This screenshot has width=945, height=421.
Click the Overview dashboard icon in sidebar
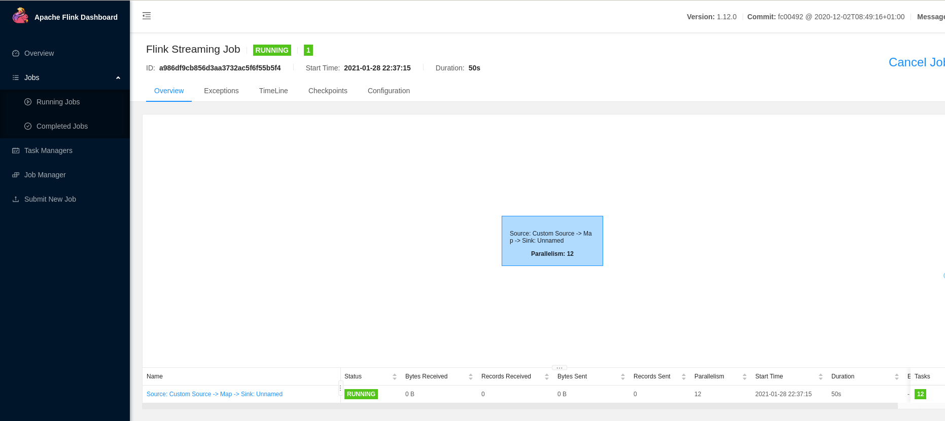point(16,53)
